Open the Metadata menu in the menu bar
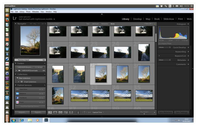This screenshot has height=127, width=198. point(36,12)
